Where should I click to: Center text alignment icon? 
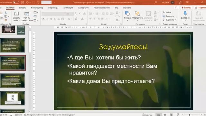[94, 19]
